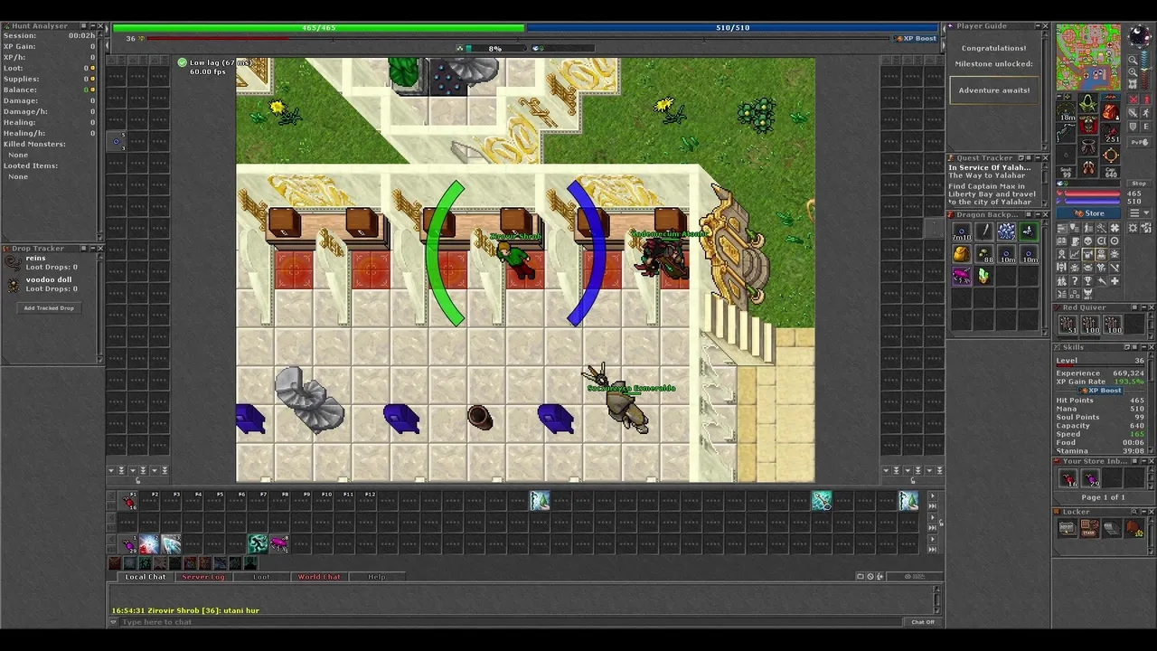This screenshot has width=1157, height=651.
Task: Click the Stop button in the sidebar
Action: pyautogui.click(x=1138, y=182)
